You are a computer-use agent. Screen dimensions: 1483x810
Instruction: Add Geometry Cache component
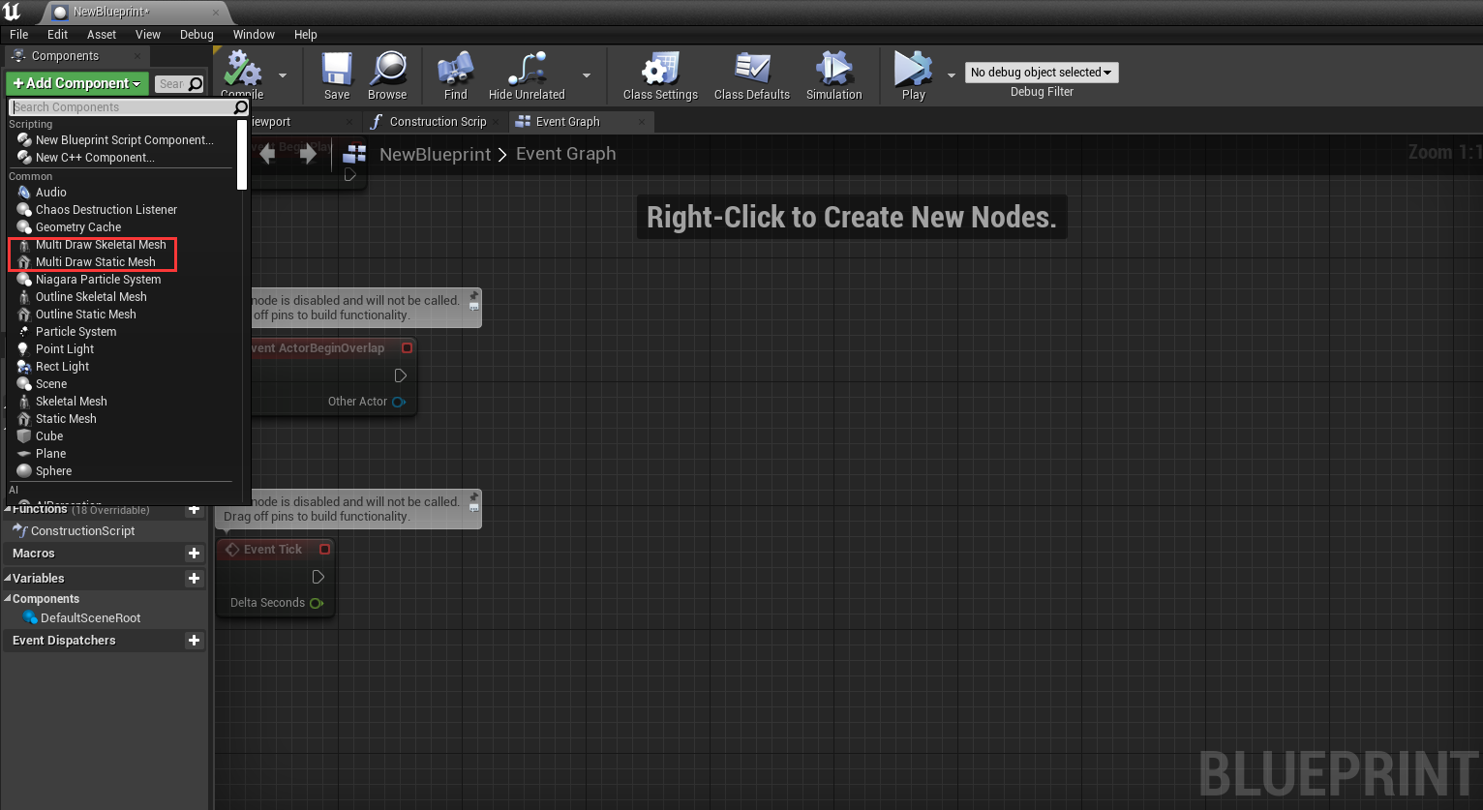[78, 227]
